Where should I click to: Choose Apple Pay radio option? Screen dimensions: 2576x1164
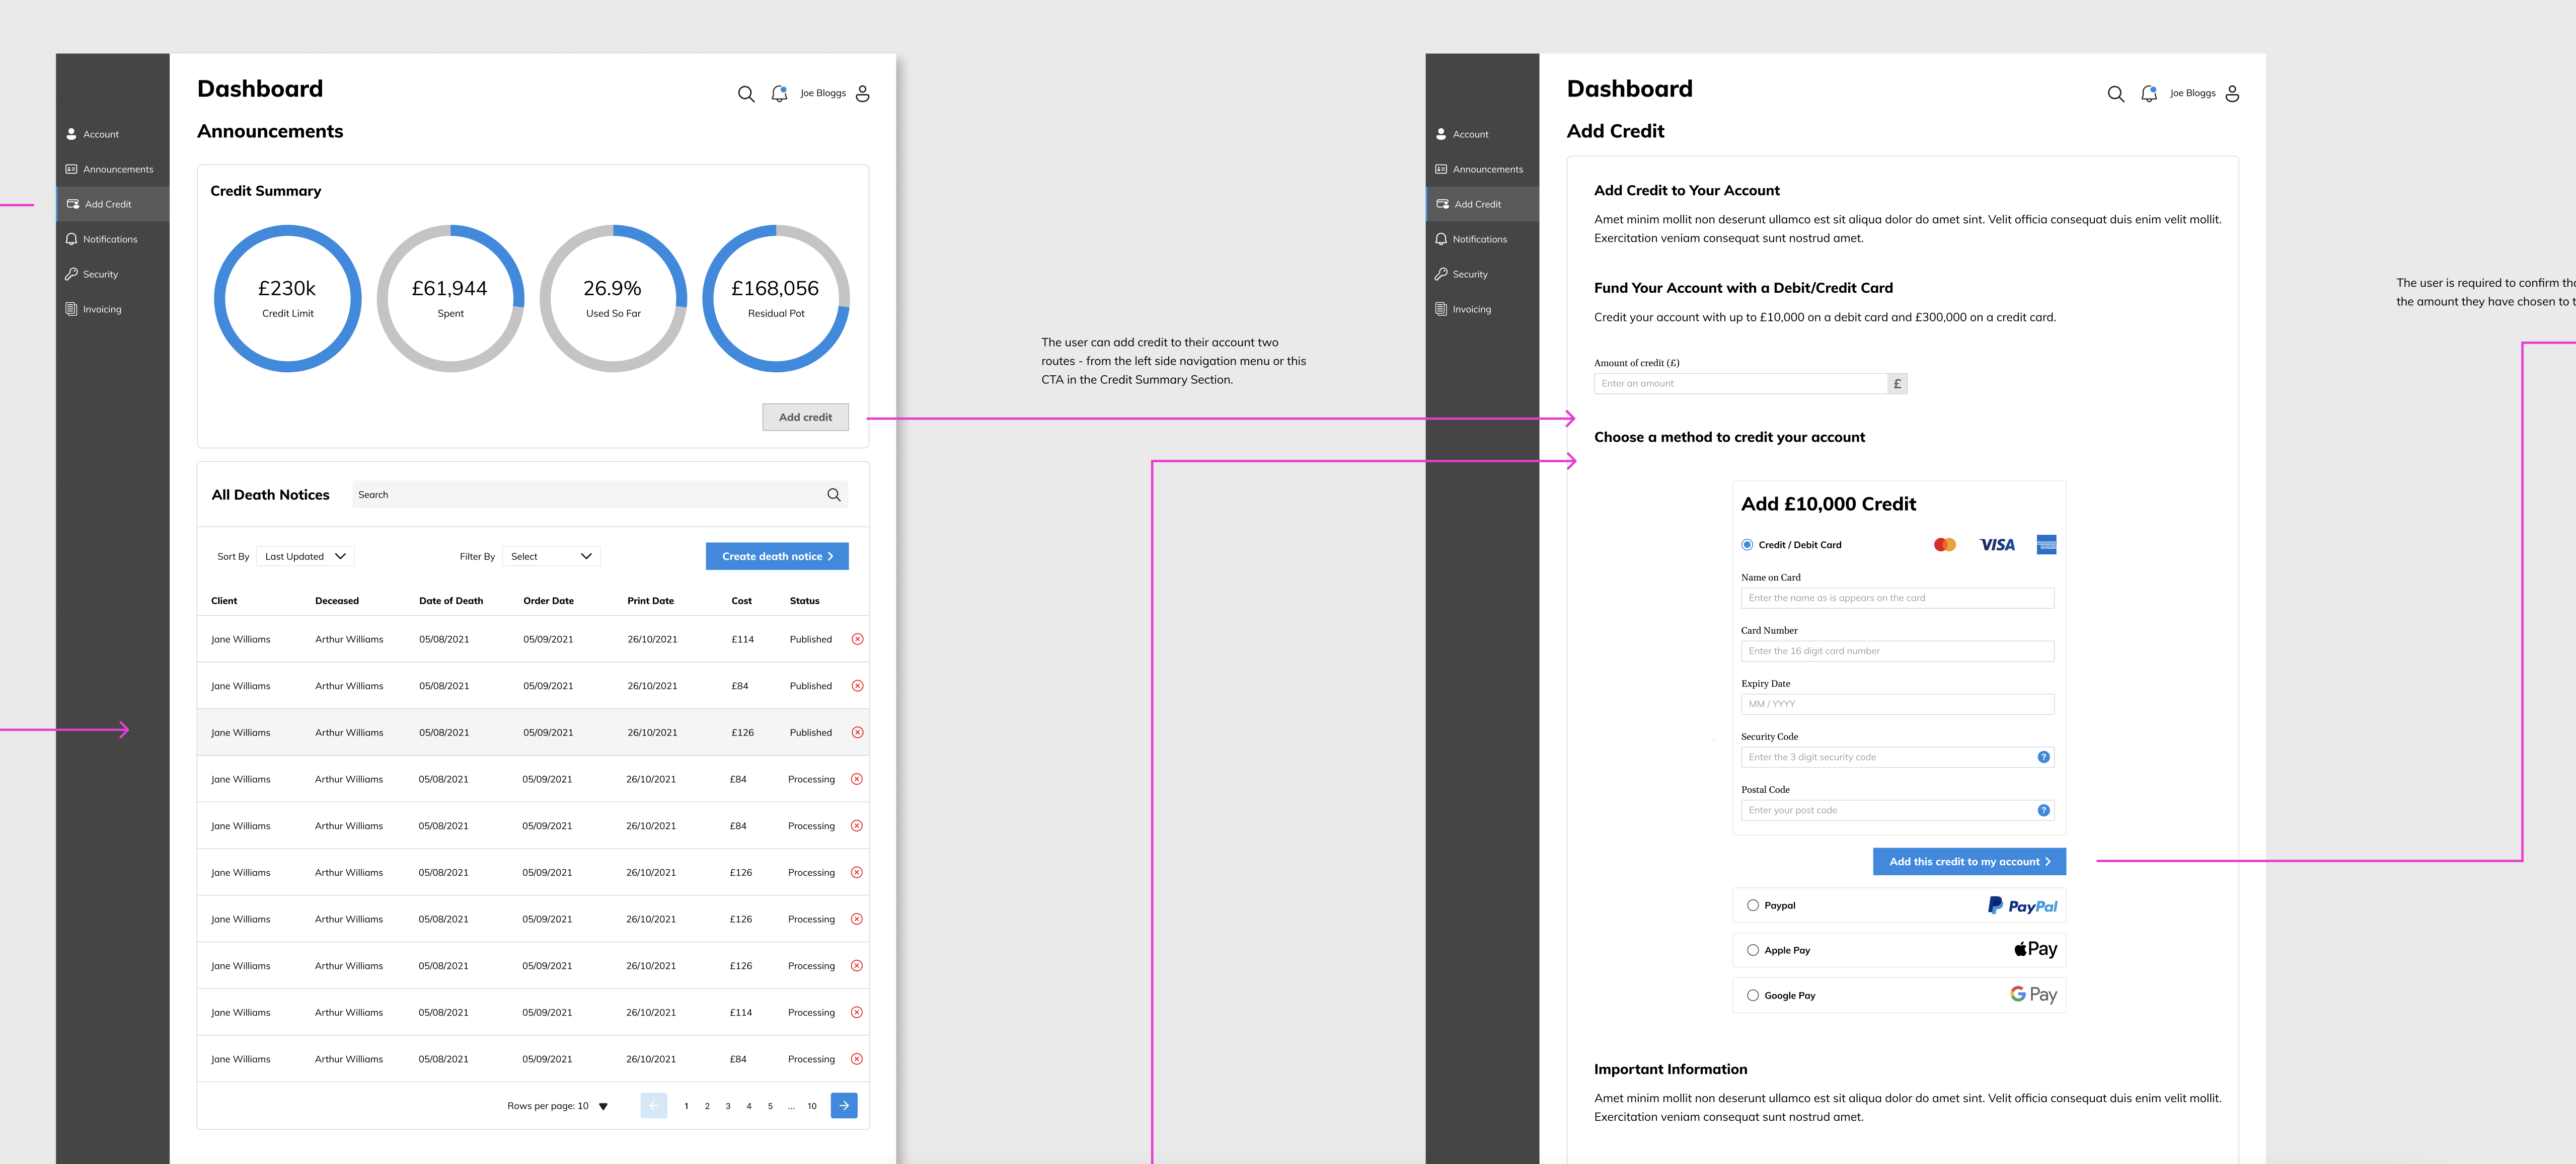click(x=1753, y=950)
